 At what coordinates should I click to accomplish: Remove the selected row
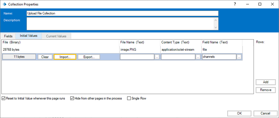coord(266,90)
